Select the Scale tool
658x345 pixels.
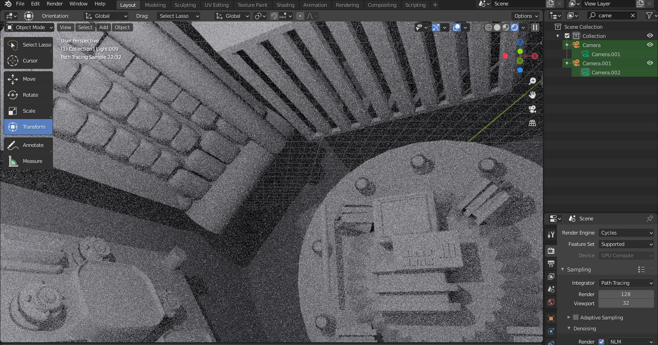point(28,111)
